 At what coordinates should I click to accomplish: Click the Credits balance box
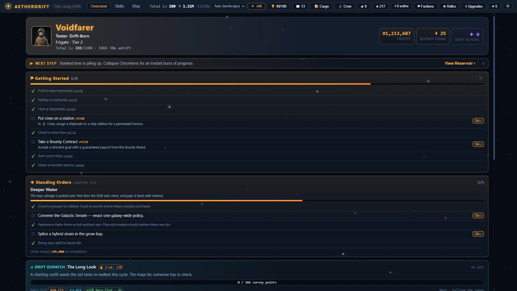tap(396, 36)
